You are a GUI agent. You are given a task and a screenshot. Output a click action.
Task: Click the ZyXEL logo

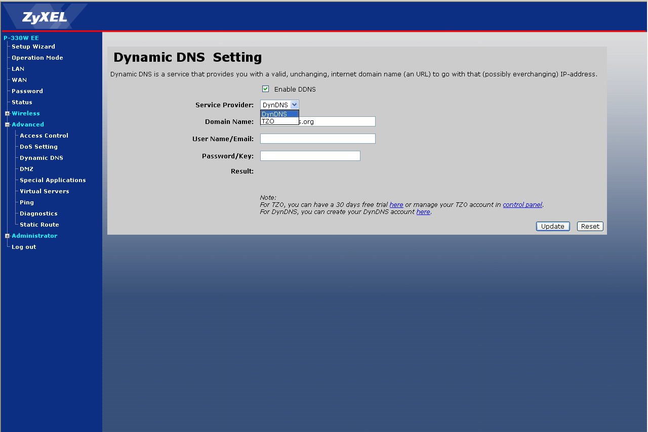[x=45, y=17]
